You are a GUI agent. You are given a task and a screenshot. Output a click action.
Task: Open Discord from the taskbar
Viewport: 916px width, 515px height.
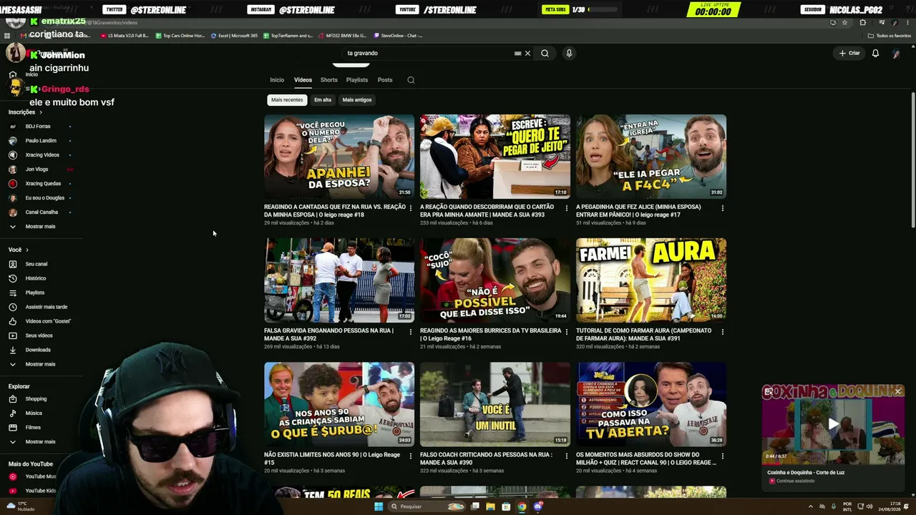coord(538,506)
